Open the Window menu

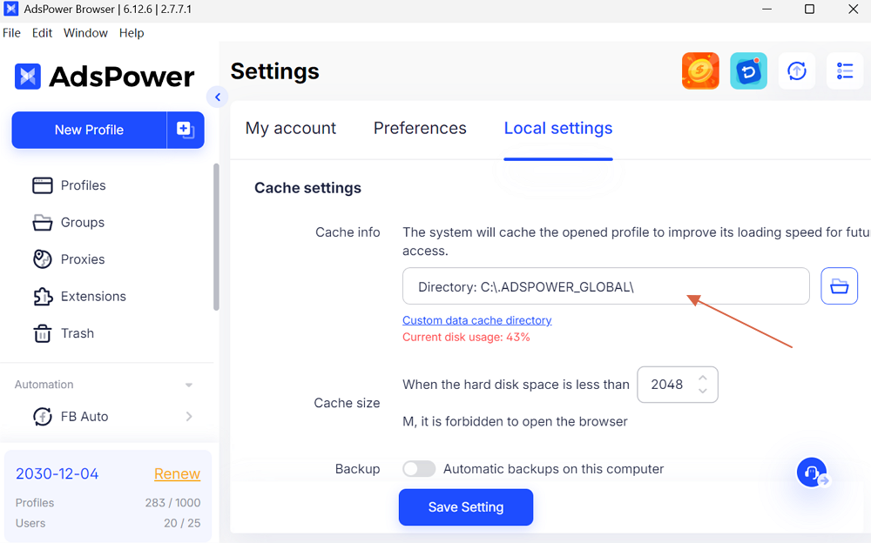coord(85,33)
